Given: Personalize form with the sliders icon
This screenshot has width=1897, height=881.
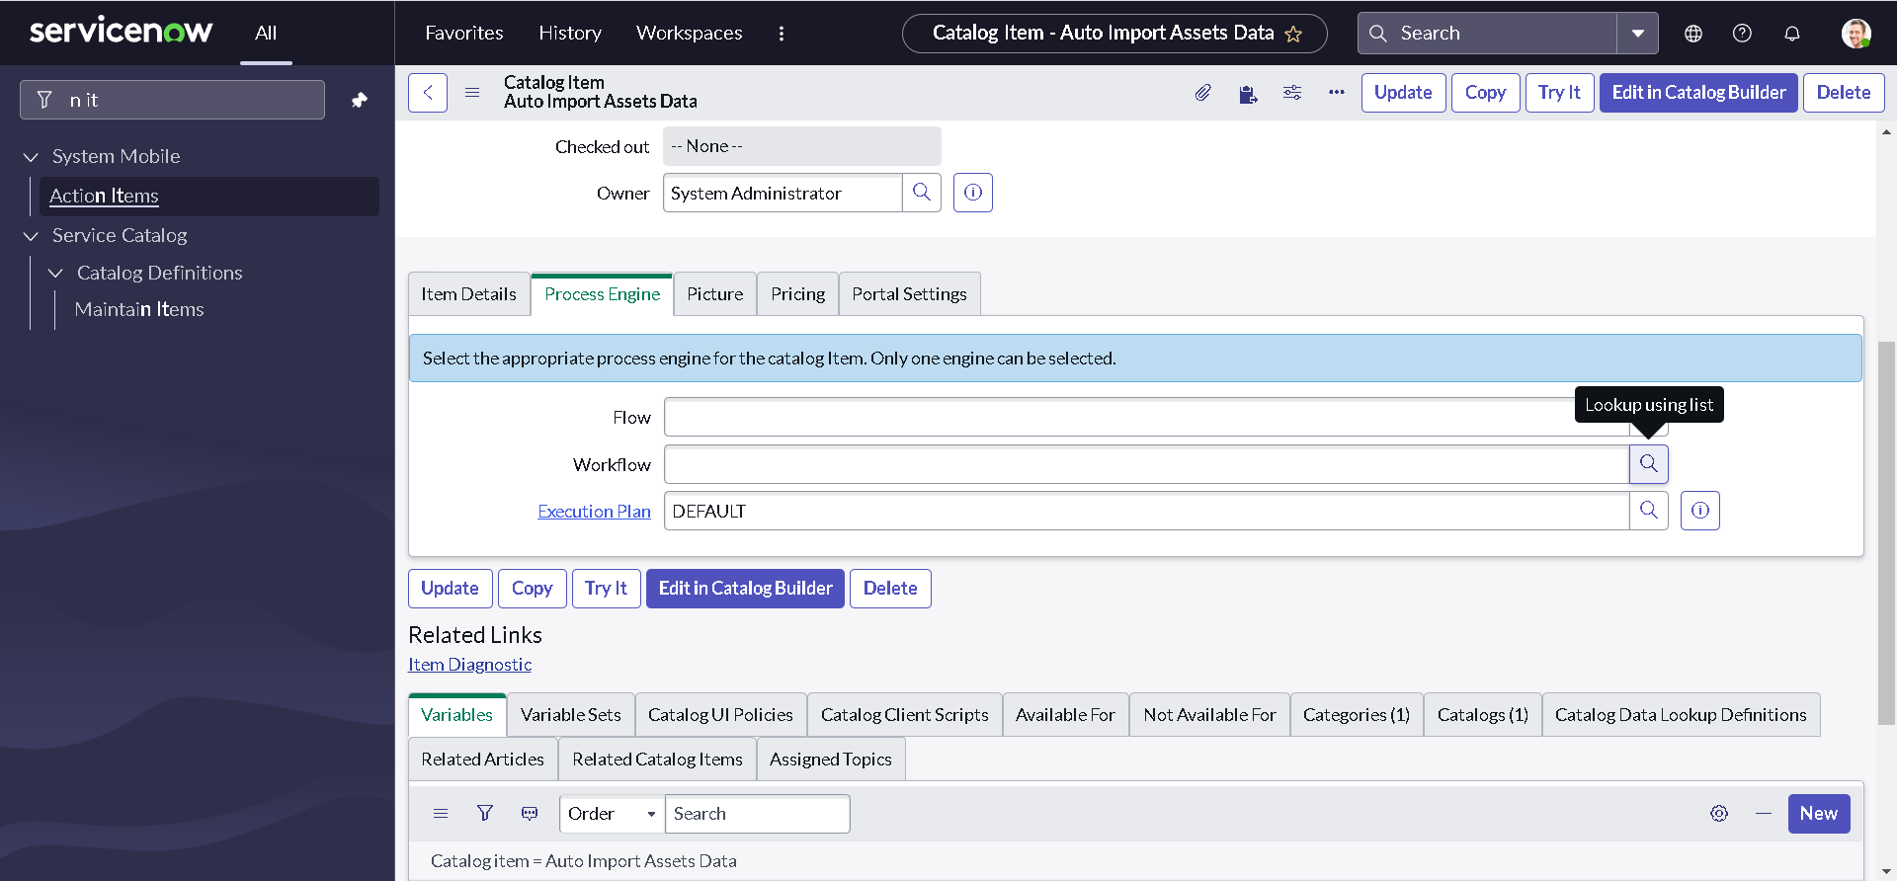Looking at the screenshot, I should 1292,93.
